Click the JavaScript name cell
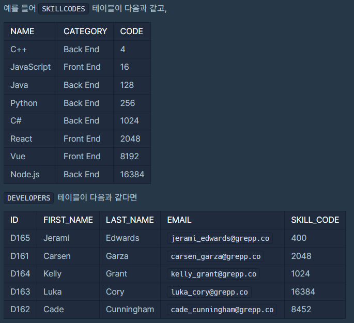The width and height of the screenshot is (354, 323). 30,67
